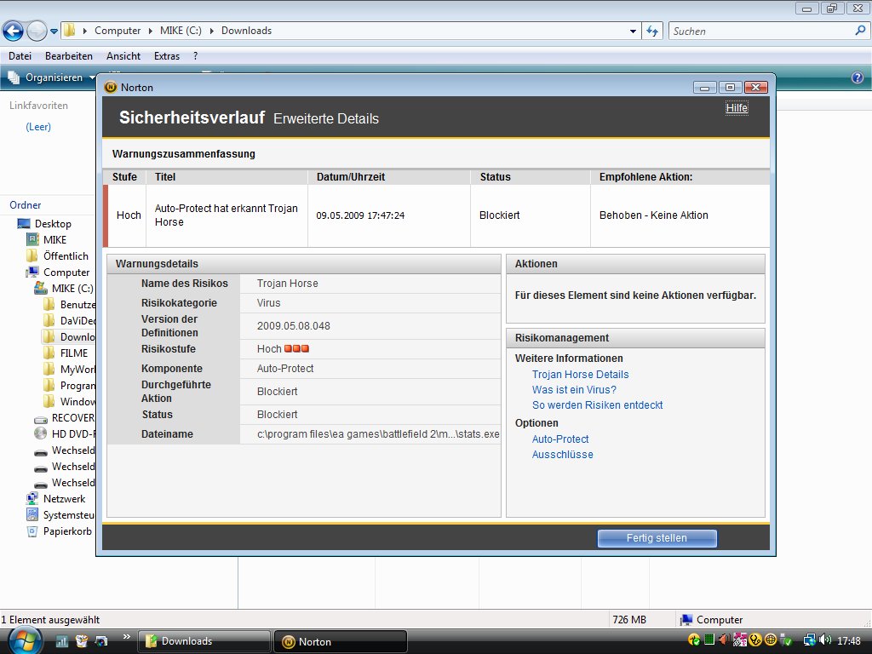Screen dimensions: 872x654
Task: Click the red risk level indicator squares
Action: click(x=296, y=348)
